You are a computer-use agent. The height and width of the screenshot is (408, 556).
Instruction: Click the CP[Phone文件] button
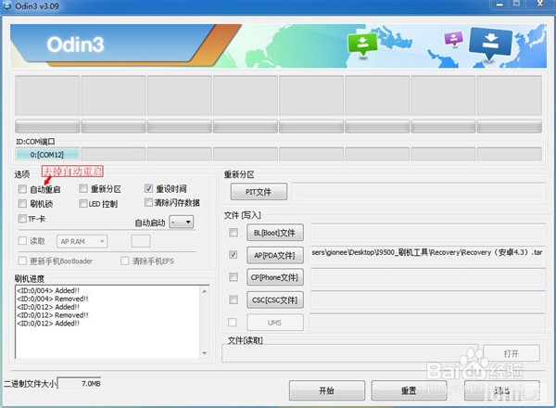(x=275, y=277)
